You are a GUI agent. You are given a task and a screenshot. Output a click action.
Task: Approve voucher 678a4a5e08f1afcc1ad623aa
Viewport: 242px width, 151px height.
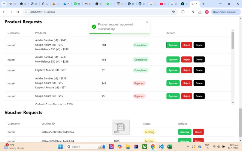point(185,132)
